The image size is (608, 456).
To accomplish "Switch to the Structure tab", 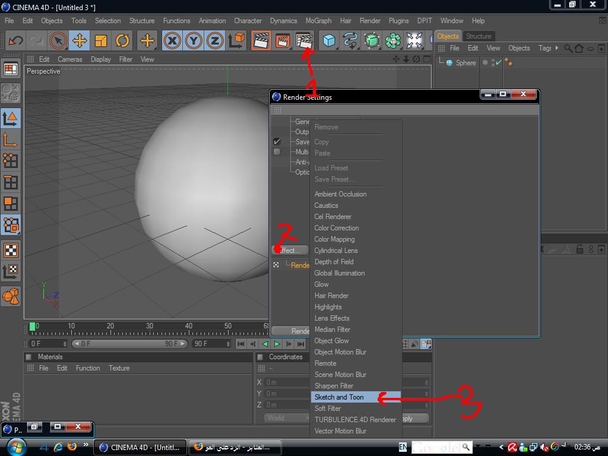I will tap(479, 36).
